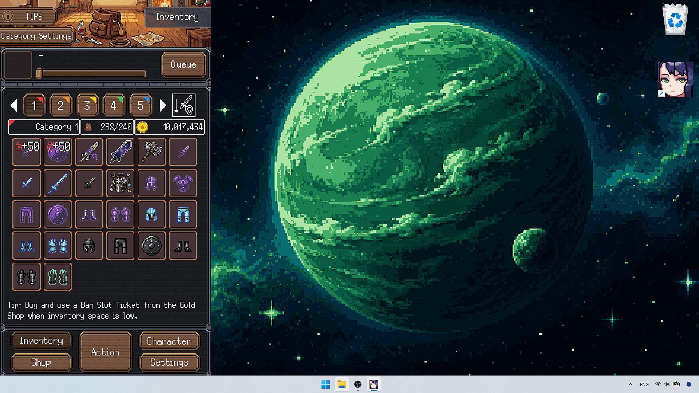Pick the black gauntlets item

(x=27, y=277)
